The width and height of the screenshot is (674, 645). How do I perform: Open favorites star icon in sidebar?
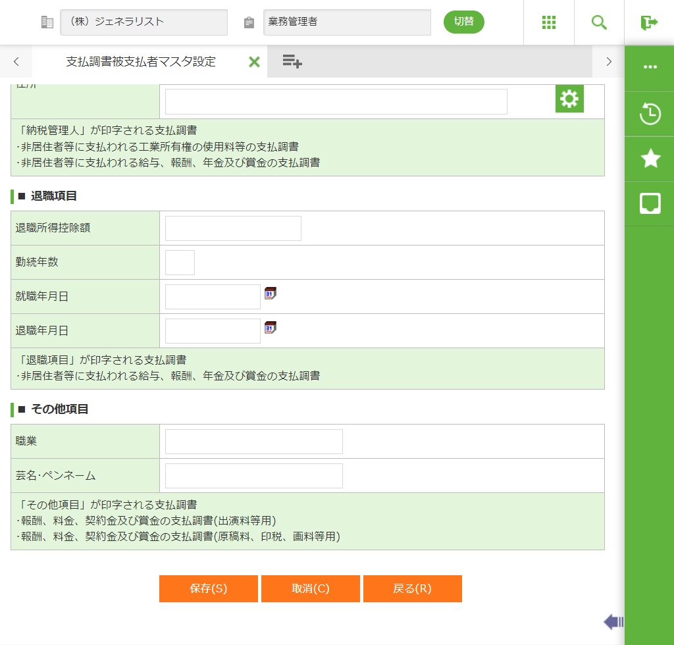pos(650,159)
